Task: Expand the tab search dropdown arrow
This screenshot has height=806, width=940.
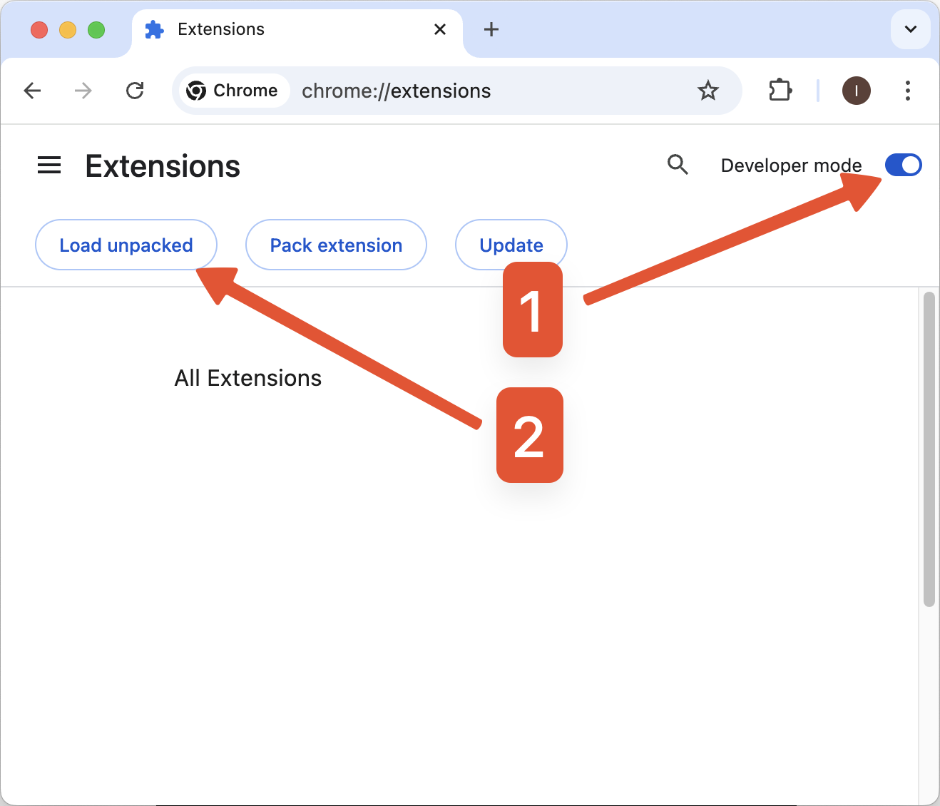Action: (910, 29)
